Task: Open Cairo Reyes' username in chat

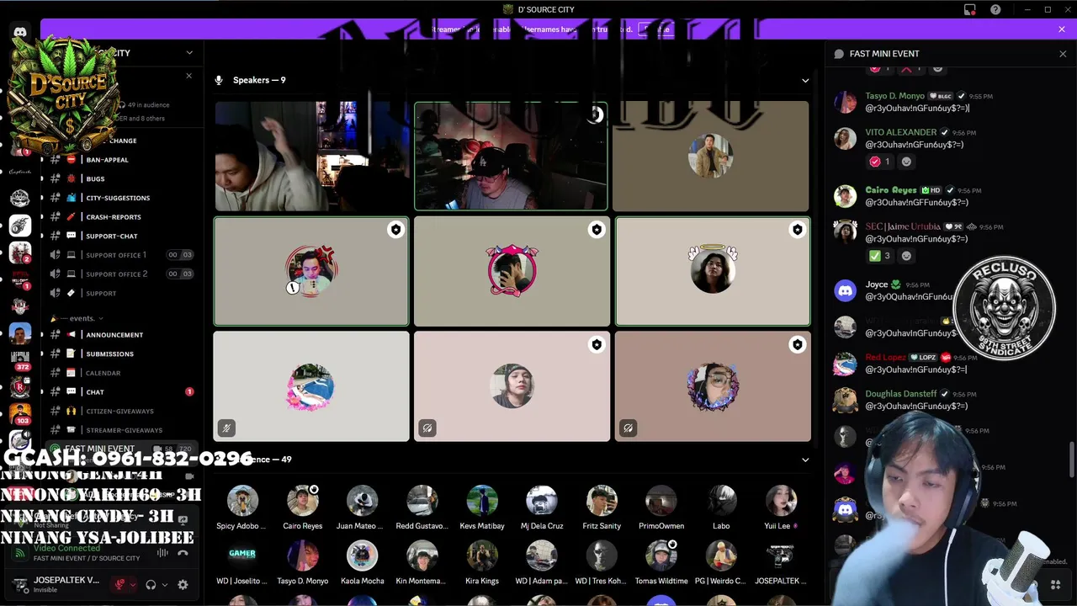Action: click(x=890, y=190)
